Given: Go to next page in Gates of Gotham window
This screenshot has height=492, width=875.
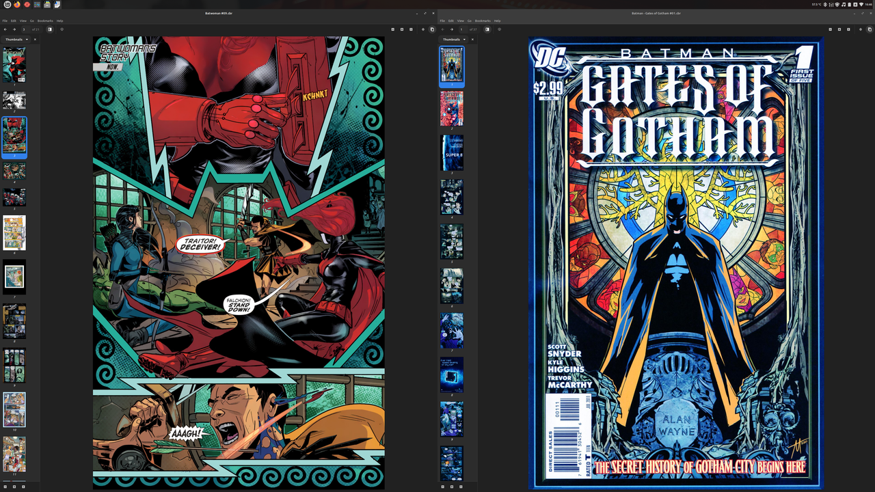Looking at the screenshot, I should (x=452, y=29).
